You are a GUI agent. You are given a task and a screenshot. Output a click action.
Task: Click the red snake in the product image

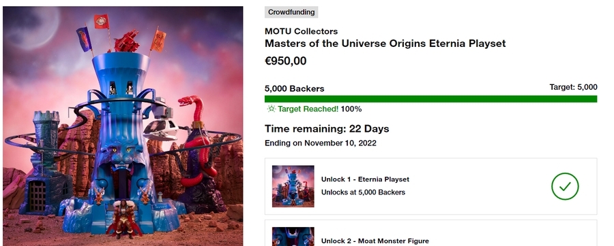(197, 141)
